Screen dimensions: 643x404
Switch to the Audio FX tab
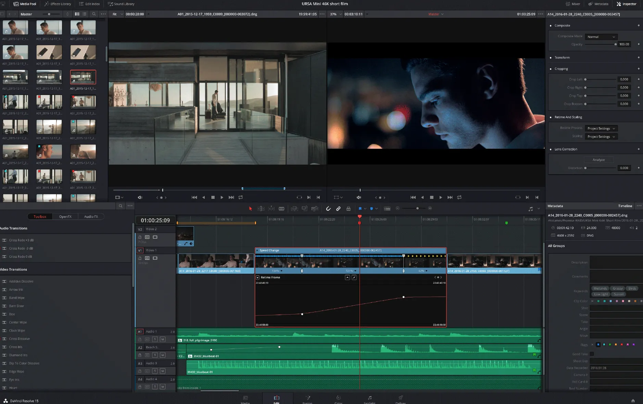pos(91,216)
